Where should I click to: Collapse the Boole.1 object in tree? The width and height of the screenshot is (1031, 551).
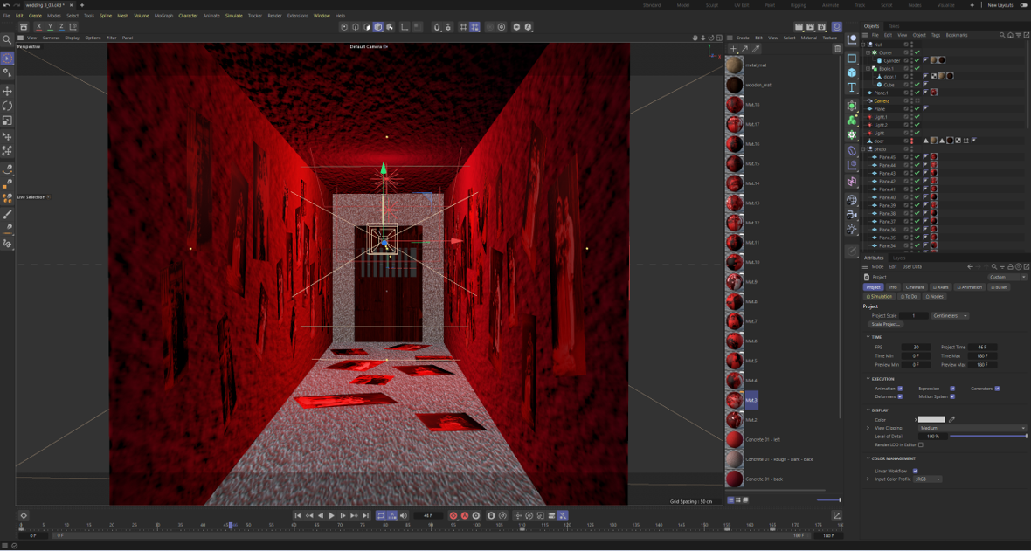pos(868,68)
